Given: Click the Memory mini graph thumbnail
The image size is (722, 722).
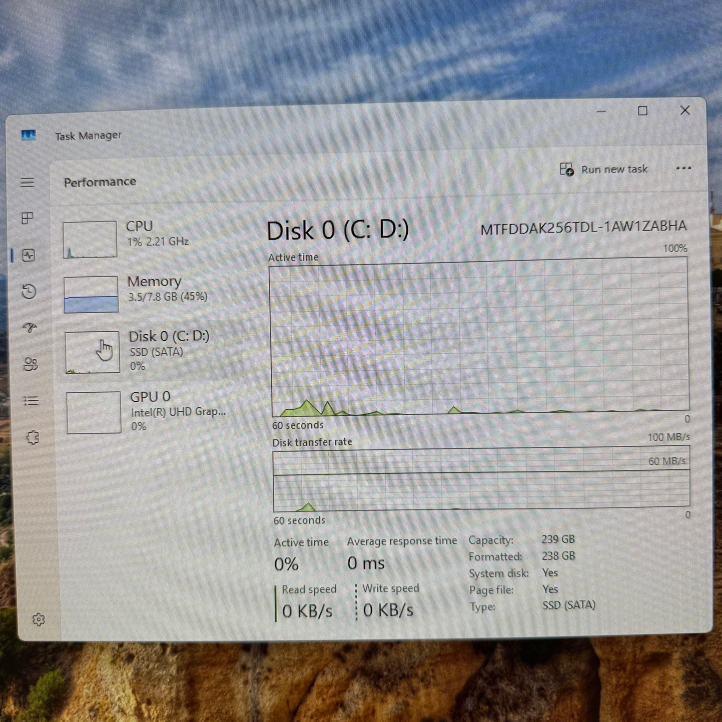Looking at the screenshot, I should 91,294.
